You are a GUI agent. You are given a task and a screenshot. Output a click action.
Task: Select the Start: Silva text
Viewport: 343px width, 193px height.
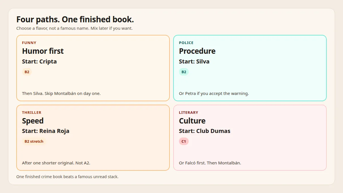[x=194, y=61]
